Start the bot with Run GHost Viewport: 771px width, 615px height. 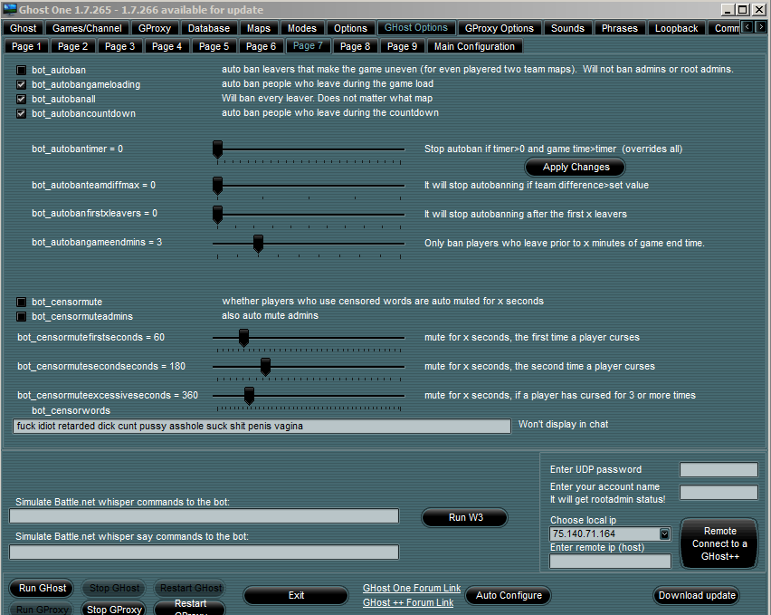coord(42,588)
